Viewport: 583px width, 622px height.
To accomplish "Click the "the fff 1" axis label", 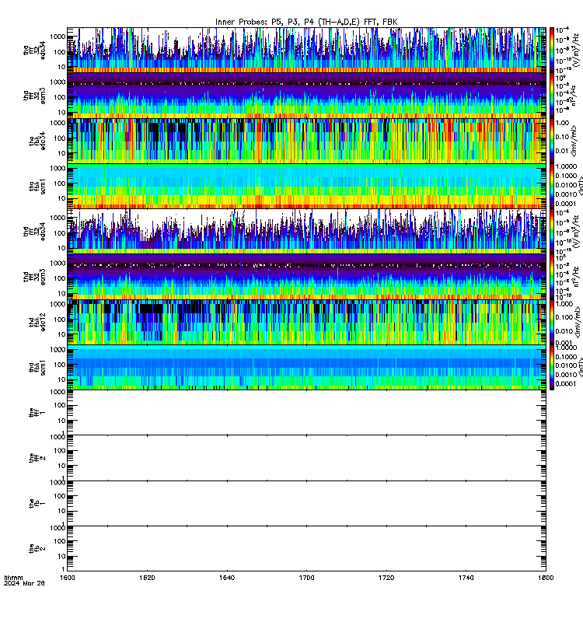I will click(37, 413).
